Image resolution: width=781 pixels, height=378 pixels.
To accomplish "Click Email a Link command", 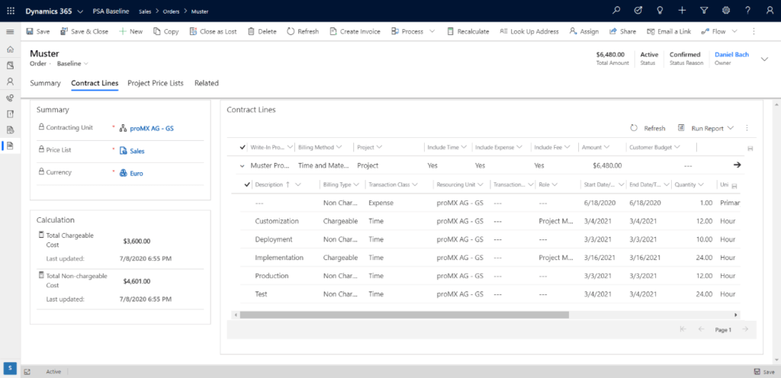I will click(x=668, y=31).
